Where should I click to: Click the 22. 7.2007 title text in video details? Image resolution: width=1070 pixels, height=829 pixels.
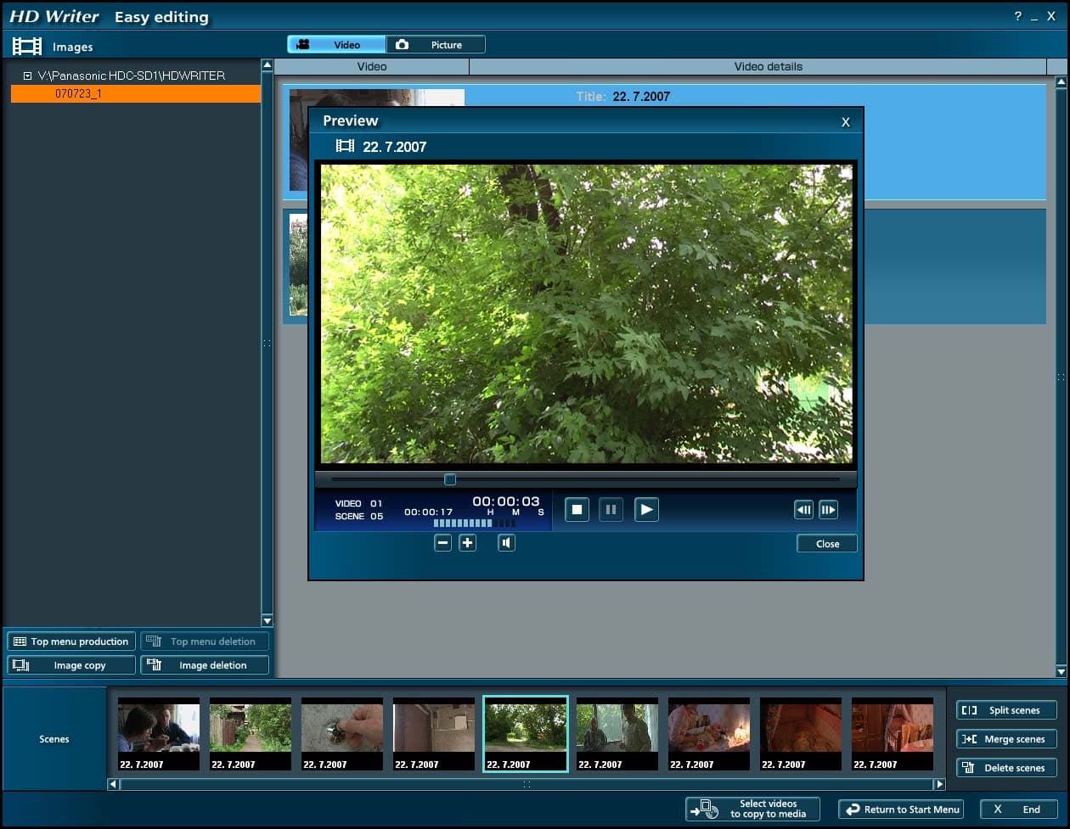point(639,97)
